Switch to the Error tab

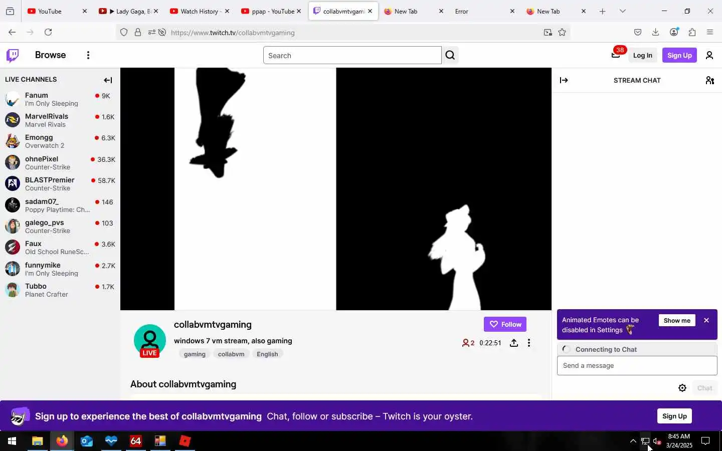pyautogui.click(x=484, y=11)
